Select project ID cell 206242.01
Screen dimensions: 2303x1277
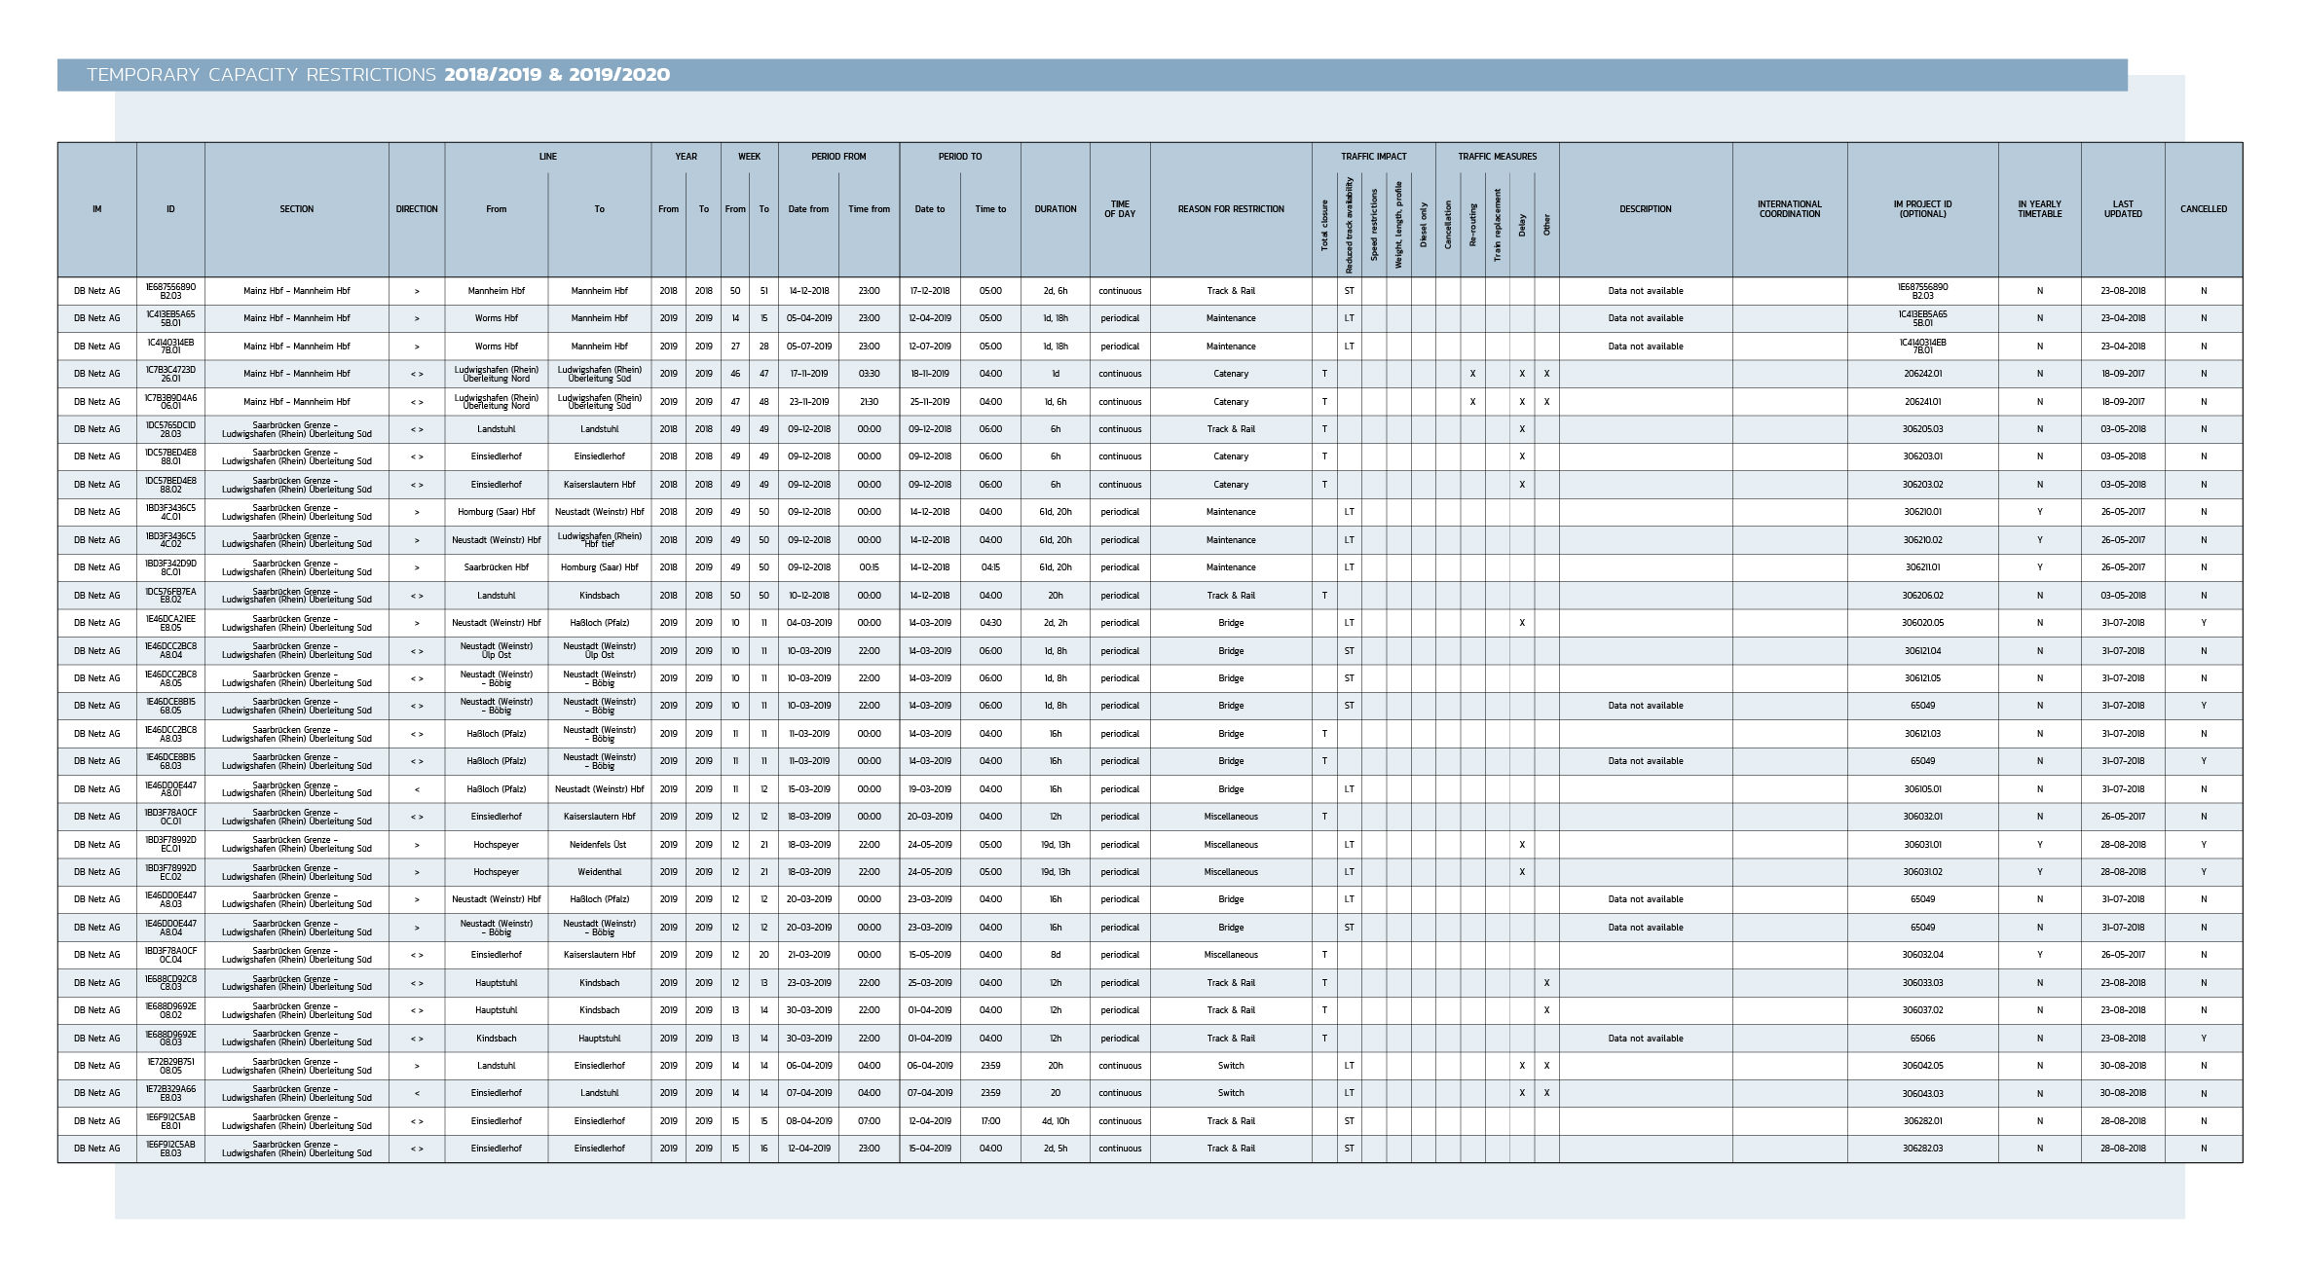point(1922,374)
